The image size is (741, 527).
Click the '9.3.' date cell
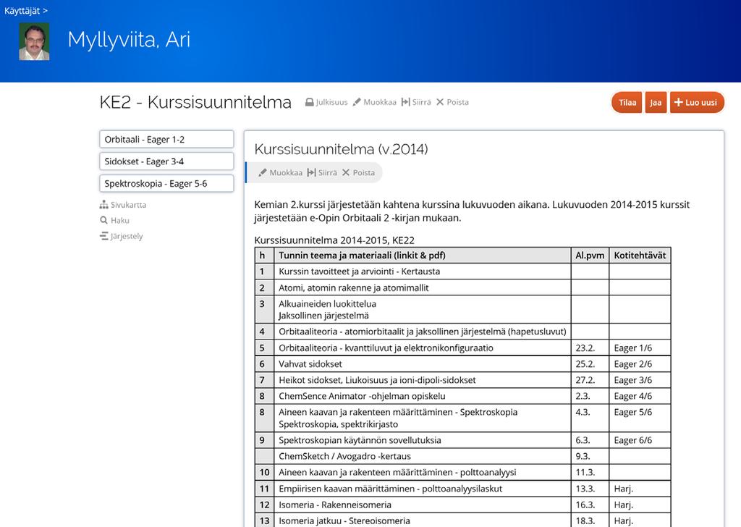[590, 456]
